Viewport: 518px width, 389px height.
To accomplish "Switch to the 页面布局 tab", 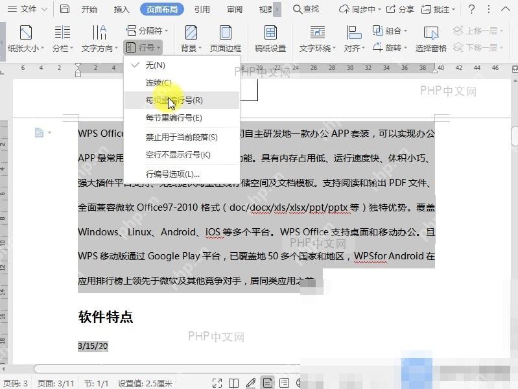I will pyautogui.click(x=162, y=9).
